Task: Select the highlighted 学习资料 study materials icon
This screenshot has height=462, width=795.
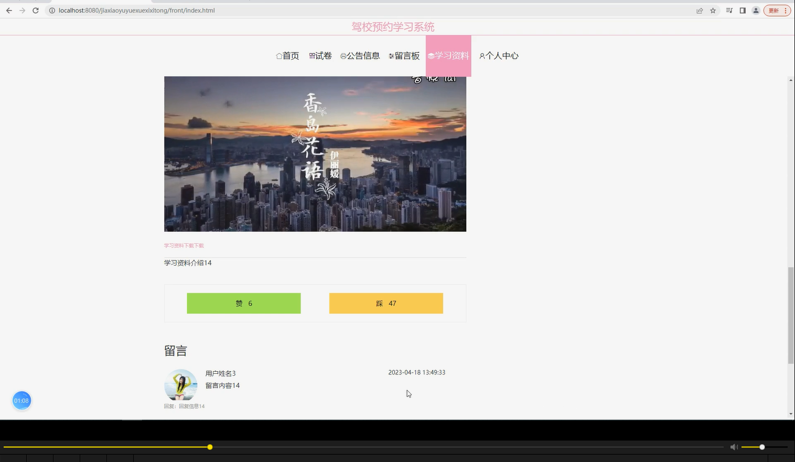Action: [x=431, y=56]
